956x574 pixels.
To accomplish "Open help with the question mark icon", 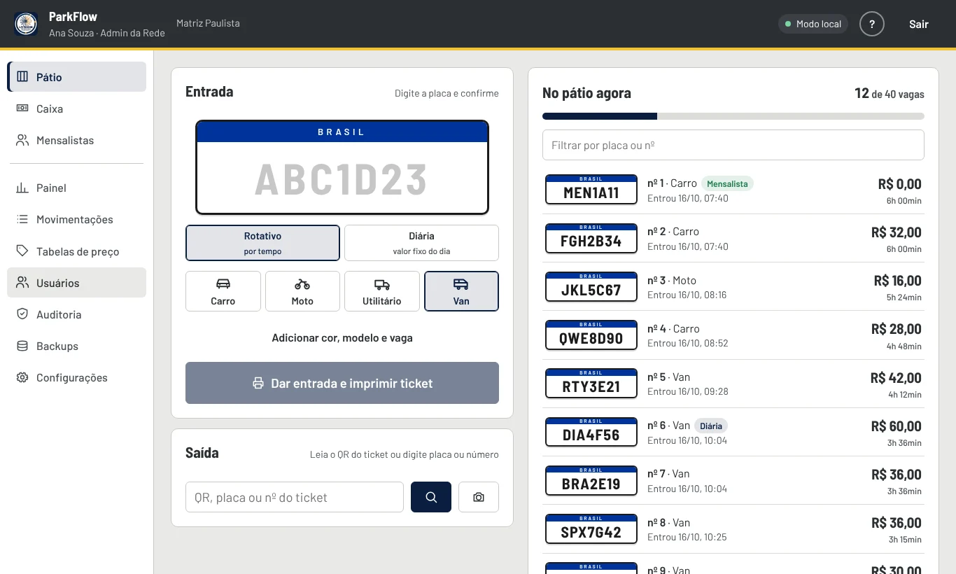I will pyautogui.click(x=872, y=24).
